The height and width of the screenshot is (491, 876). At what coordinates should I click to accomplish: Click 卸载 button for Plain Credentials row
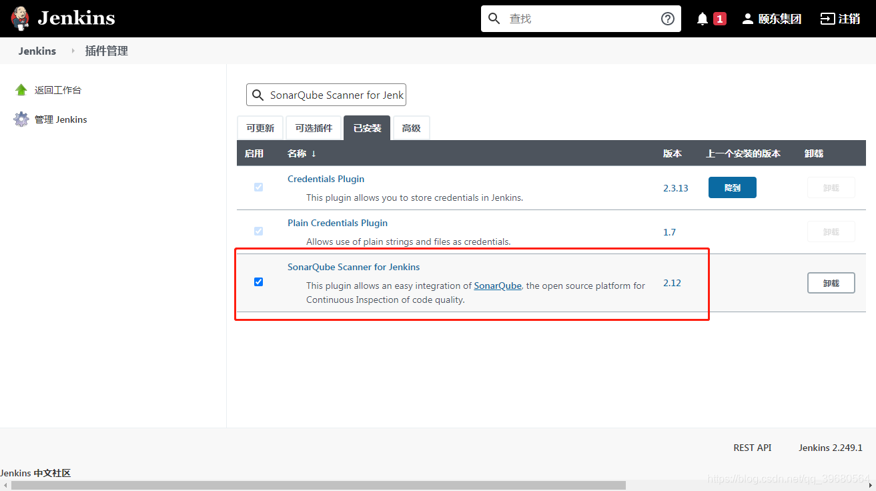(x=831, y=231)
